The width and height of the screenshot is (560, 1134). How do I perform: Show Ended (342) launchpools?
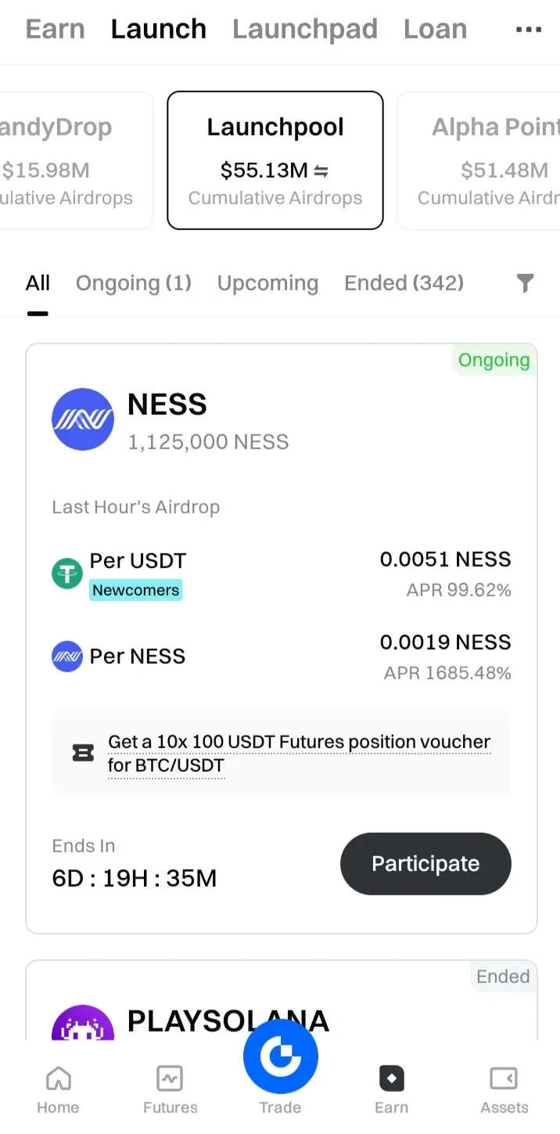404,283
